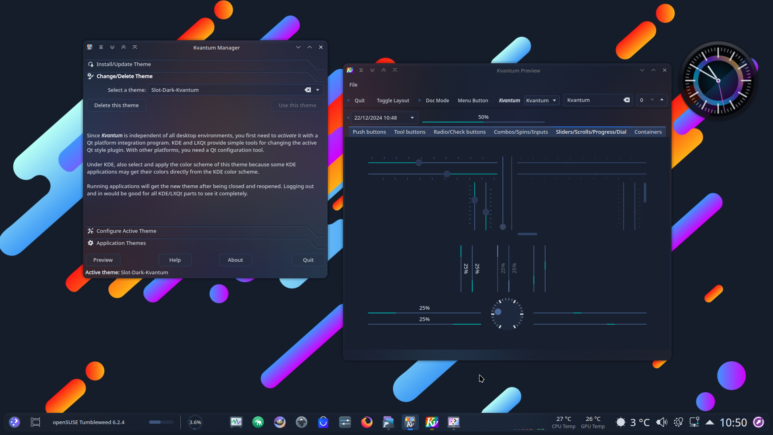Click Kvantum Manager app icon in titlebar

click(90, 47)
